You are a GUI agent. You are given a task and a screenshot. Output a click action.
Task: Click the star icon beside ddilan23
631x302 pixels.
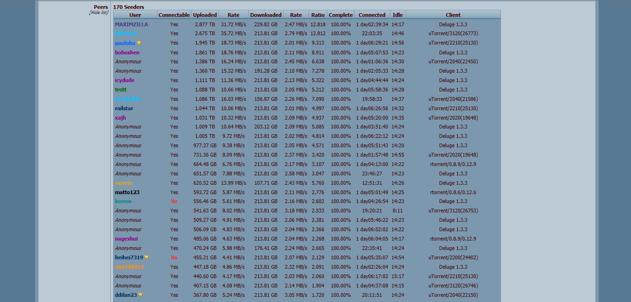pos(141,294)
